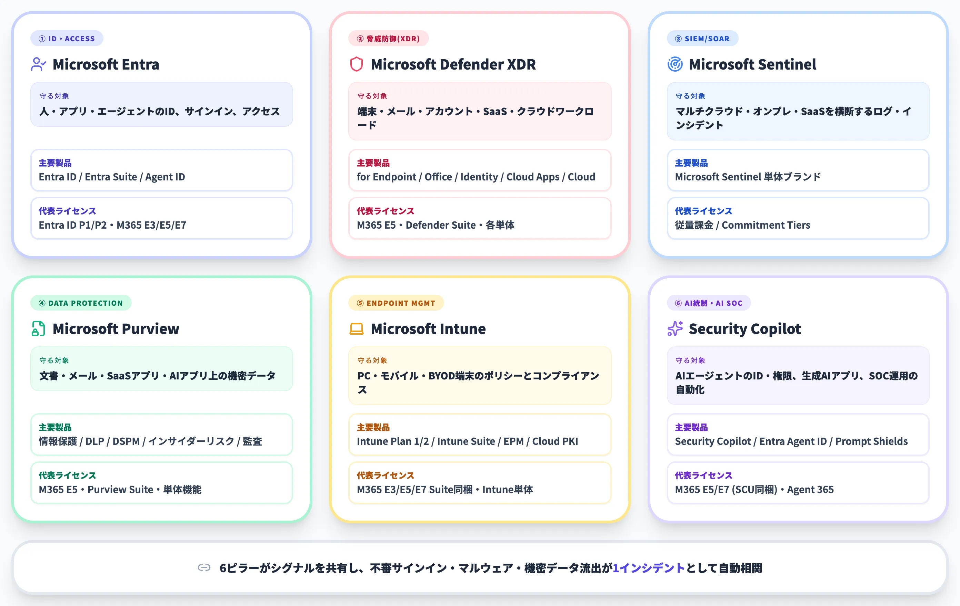The image size is (960, 606).
Task: Select the ② 脅威防御(XDR) badge
Action: tap(388, 39)
